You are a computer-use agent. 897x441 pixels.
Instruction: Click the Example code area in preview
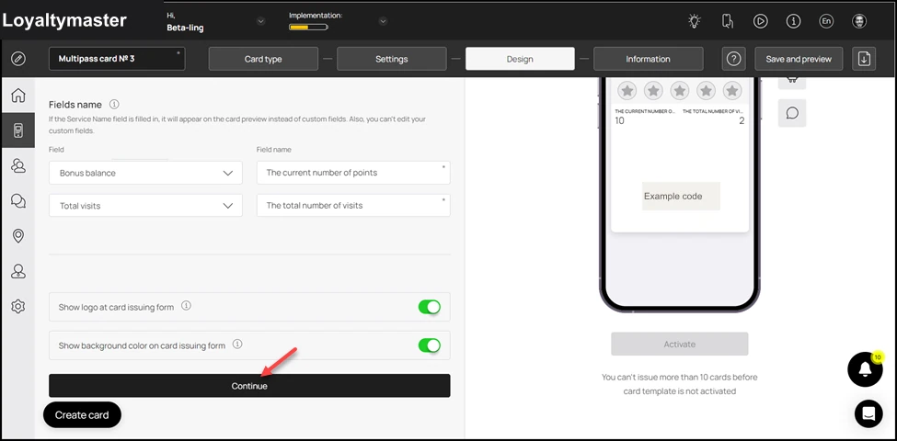click(681, 196)
